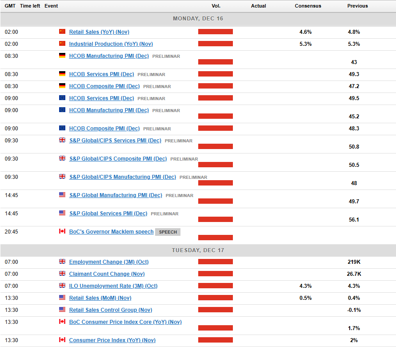Click previous value 219K for Employment Change
396x347 pixels.
coord(354,262)
